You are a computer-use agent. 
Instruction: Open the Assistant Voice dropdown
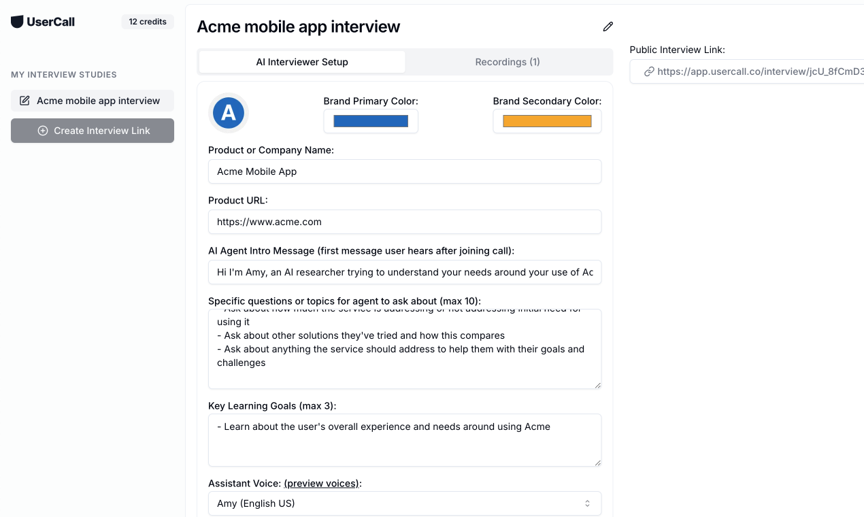click(x=405, y=503)
